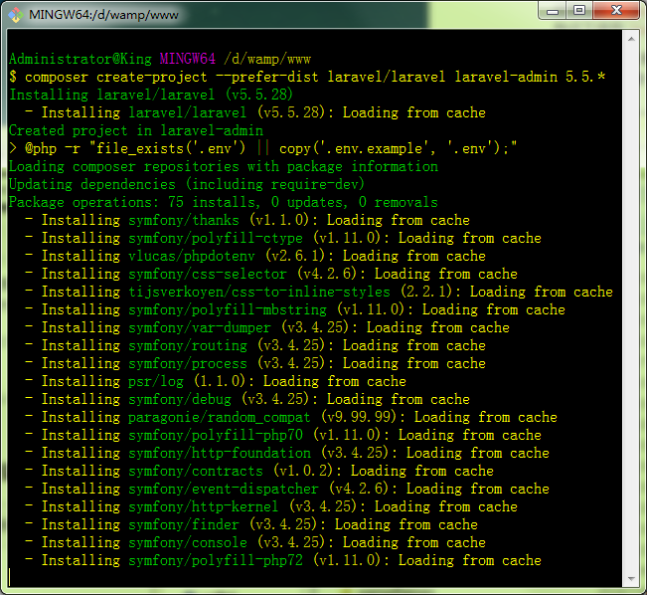647x595 pixels.
Task: Click the 'symfony/http-kernel' package line
Action: pos(271,506)
